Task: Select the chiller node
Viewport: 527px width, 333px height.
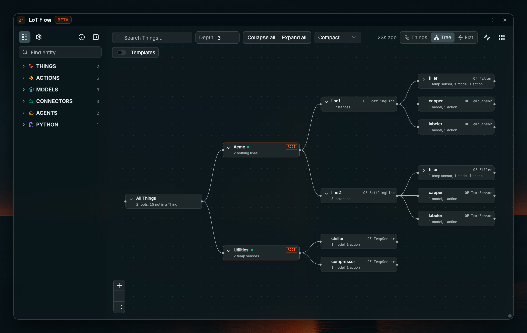Action: [x=359, y=241]
